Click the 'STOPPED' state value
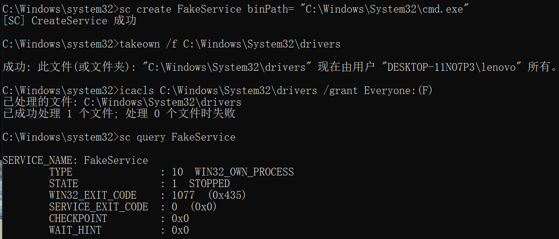559x239 pixels. click(x=209, y=184)
